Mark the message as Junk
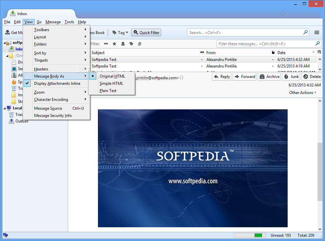This screenshot has width=325, height=241. [x=292, y=77]
